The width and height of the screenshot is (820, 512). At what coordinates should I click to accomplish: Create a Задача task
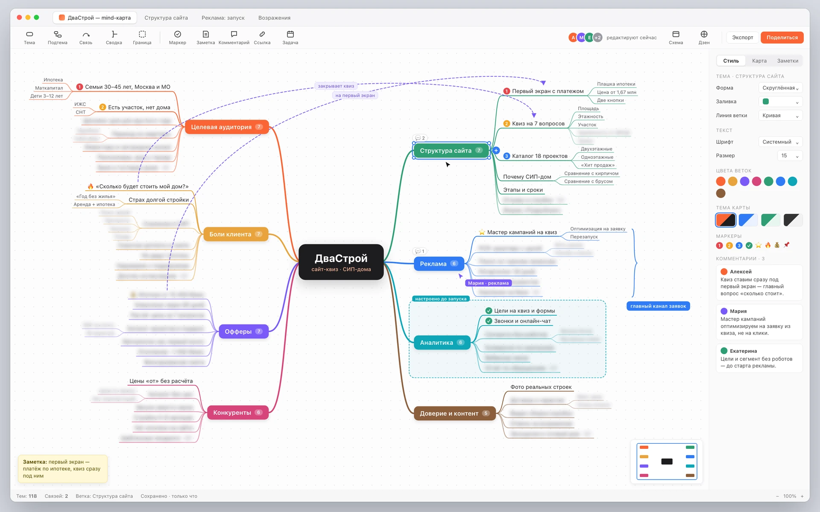tap(290, 38)
